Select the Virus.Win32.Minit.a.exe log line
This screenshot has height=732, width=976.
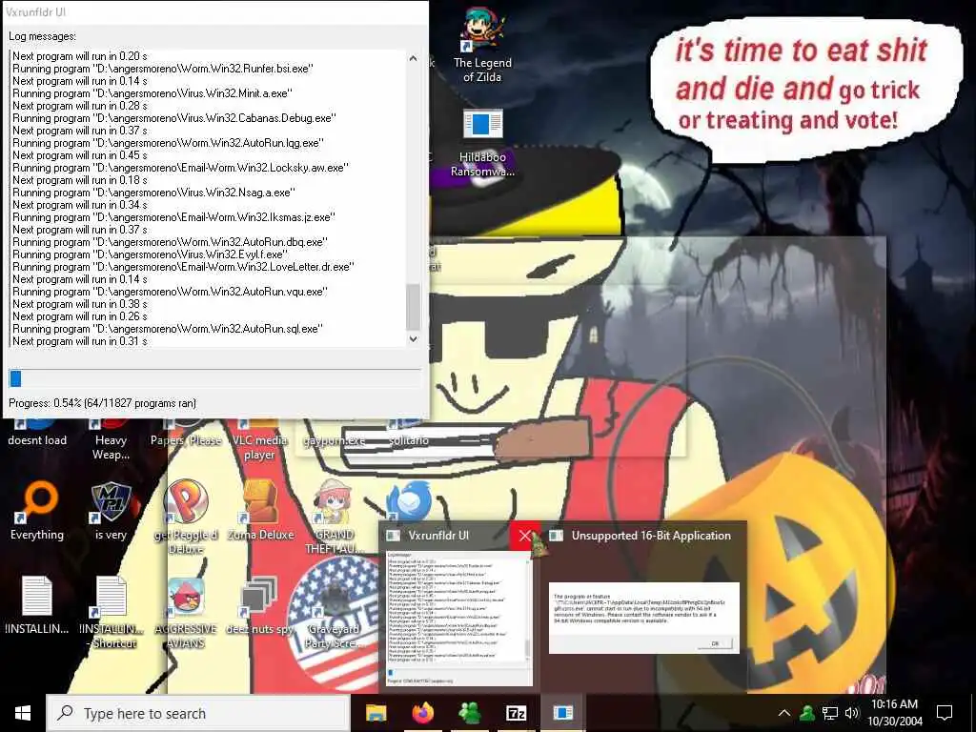(x=152, y=93)
